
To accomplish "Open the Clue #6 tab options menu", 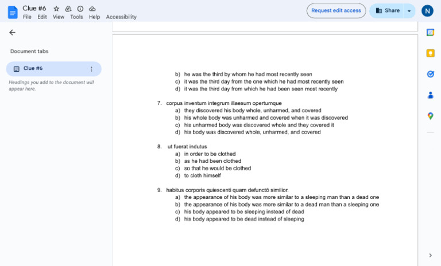I will pyautogui.click(x=91, y=69).
